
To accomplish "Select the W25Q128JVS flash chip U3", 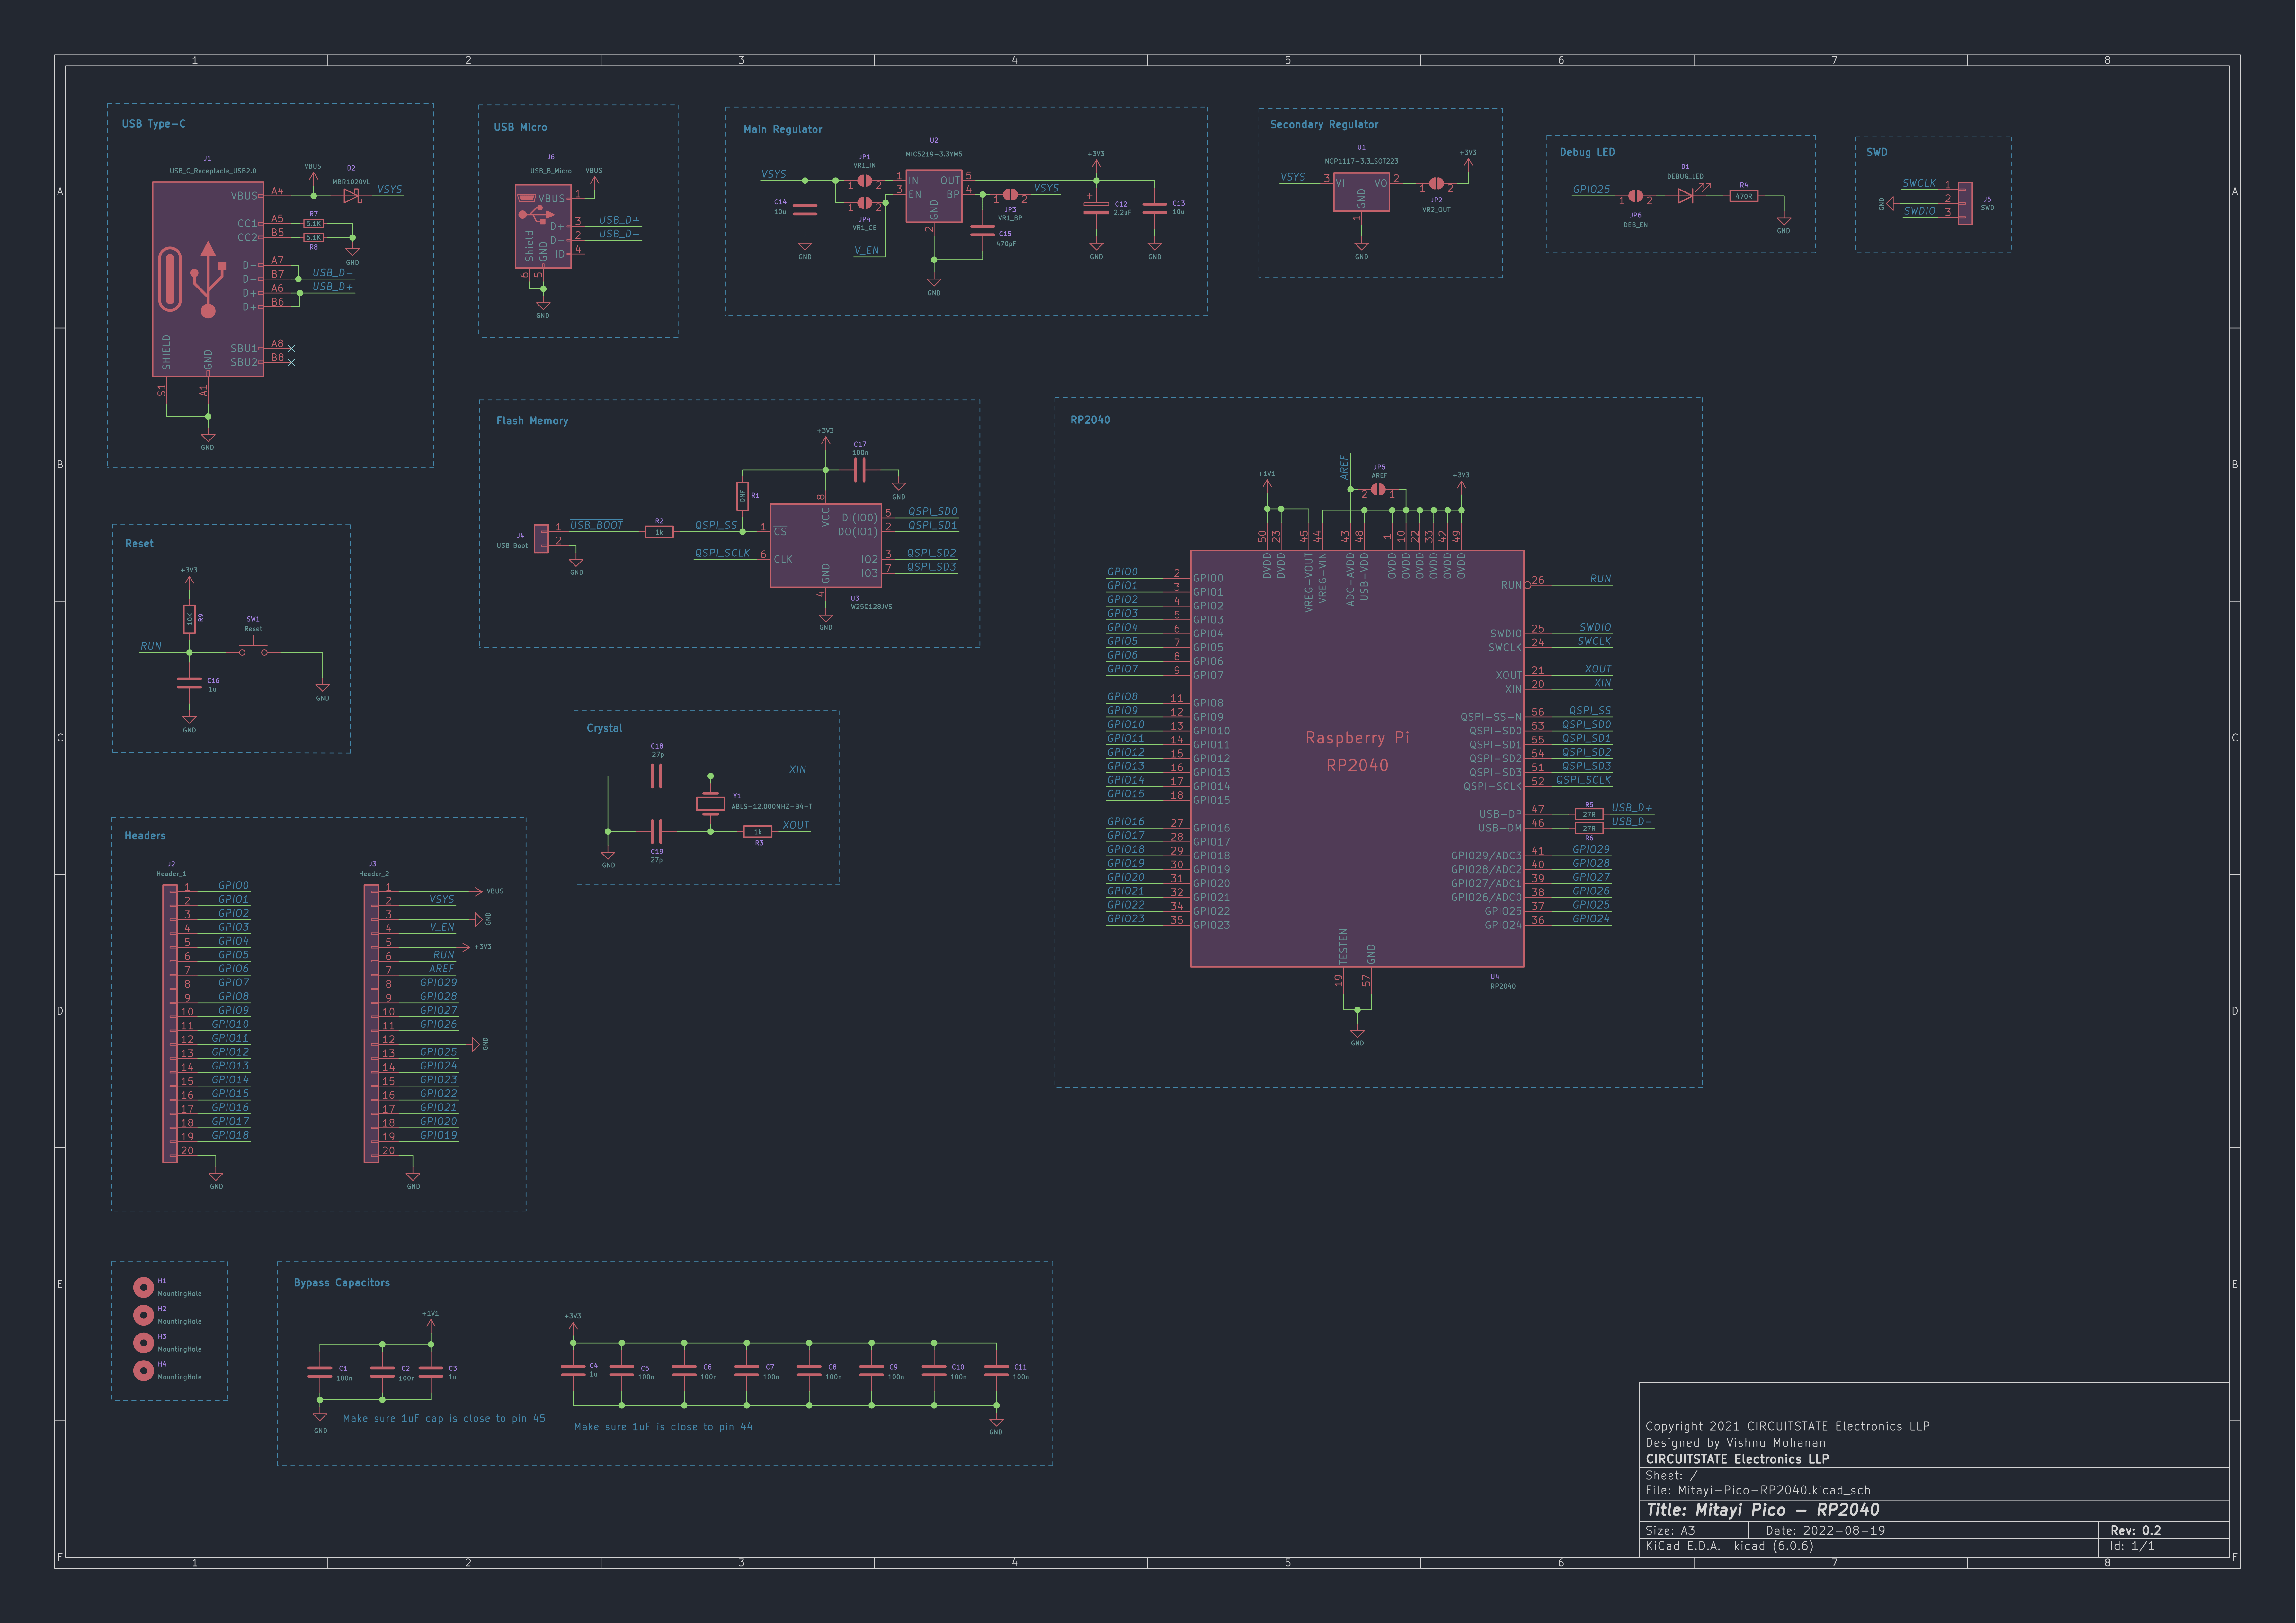I will [826, 545].
